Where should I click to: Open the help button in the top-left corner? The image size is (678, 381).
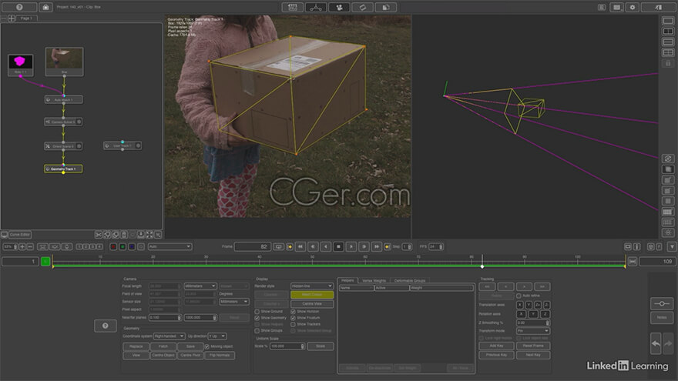click(19, 8)
